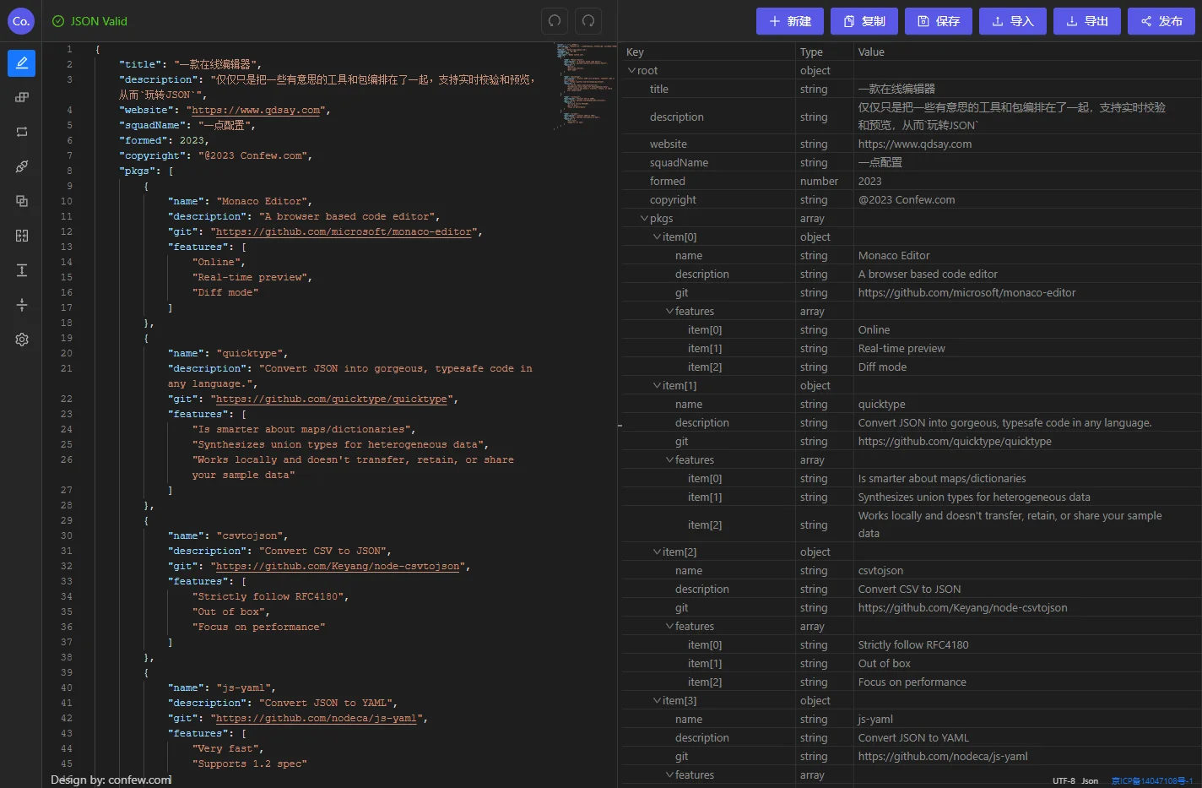Collapse features array of quicktype item
Image resolution: width=1202 pixels, height=788 pixels.
670,459
